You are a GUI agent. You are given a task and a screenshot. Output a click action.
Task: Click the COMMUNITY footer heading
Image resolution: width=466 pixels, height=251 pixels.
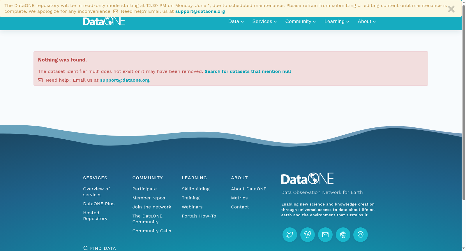148,178
